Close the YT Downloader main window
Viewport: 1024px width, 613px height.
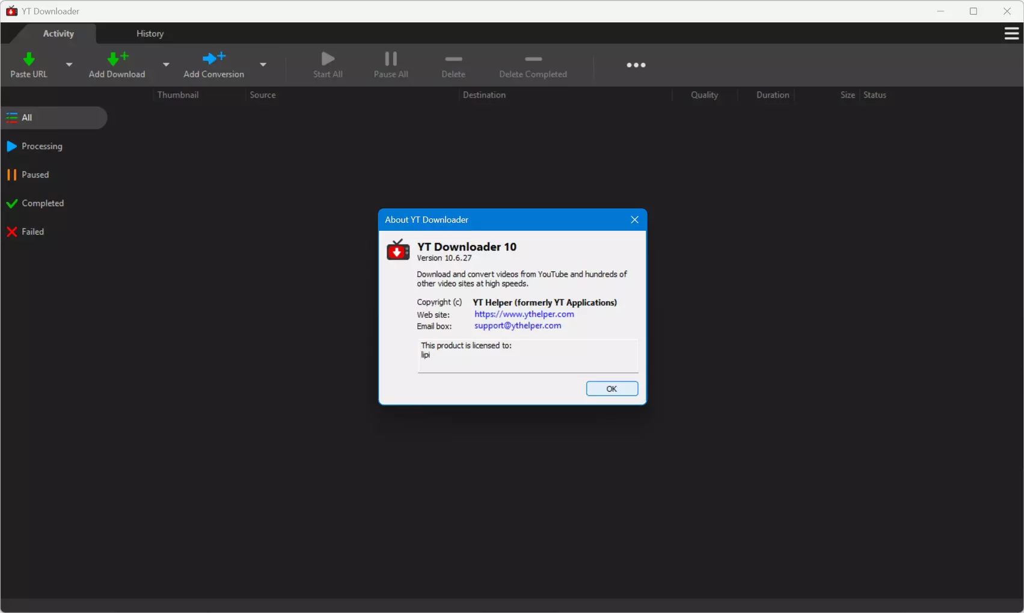tap(1007, 11)
